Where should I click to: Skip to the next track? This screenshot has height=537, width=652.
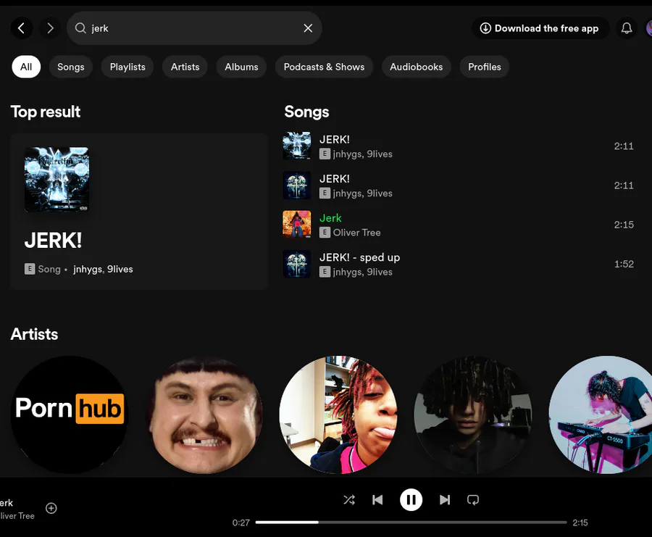(x=445, y=499)
